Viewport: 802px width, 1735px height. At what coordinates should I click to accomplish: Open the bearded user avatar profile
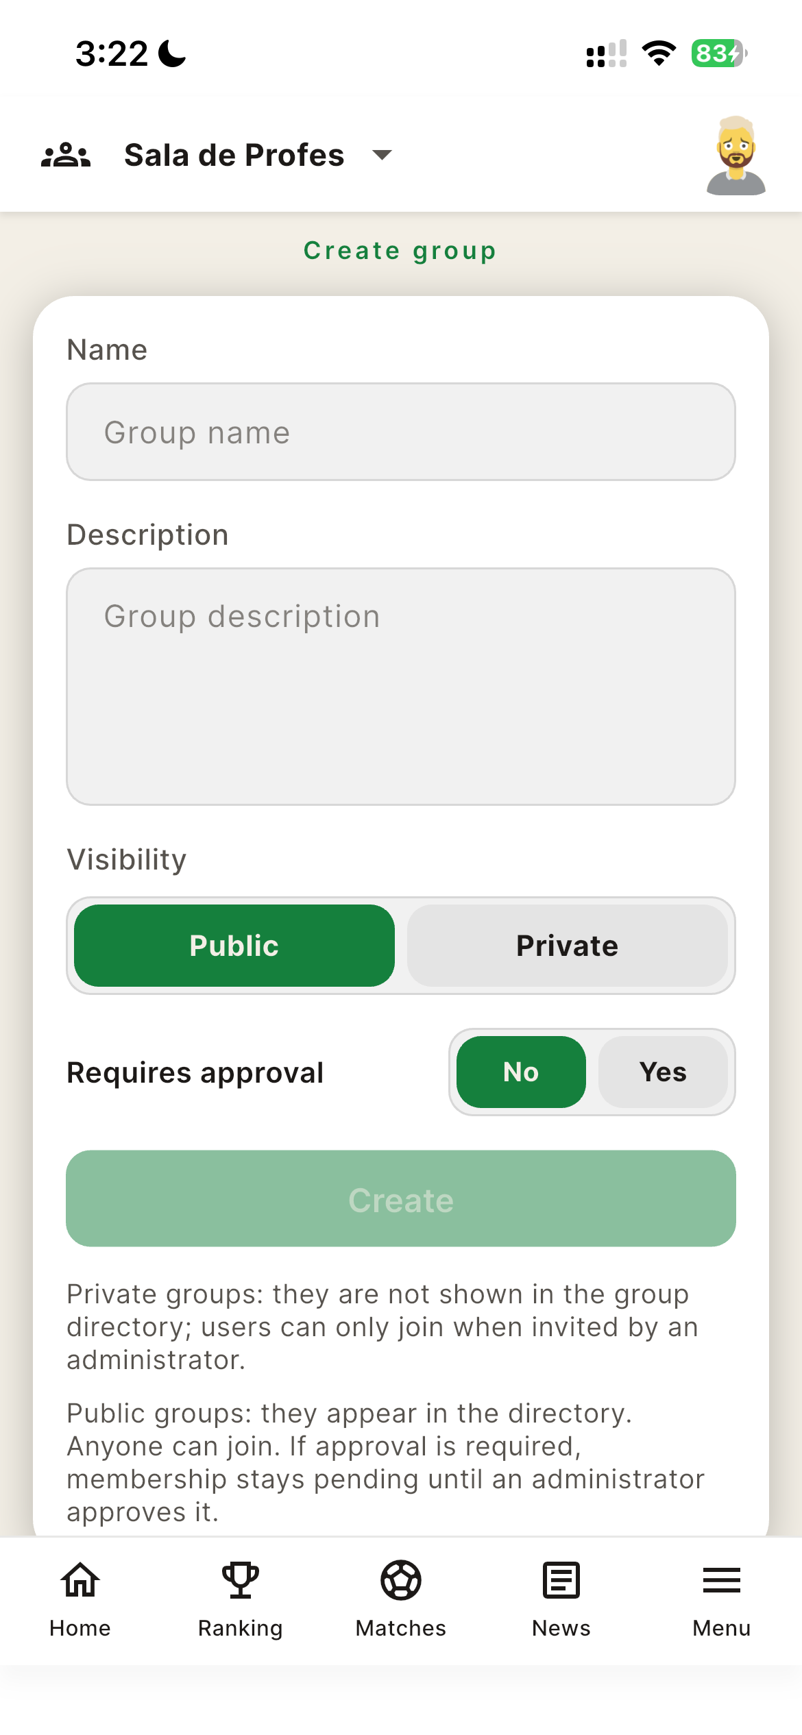tap(736, 156)
